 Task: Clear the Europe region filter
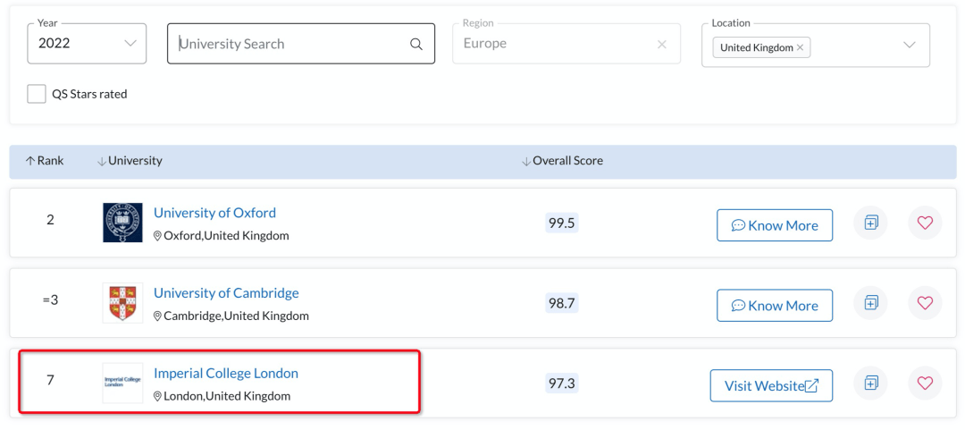[x=661, y=45]
